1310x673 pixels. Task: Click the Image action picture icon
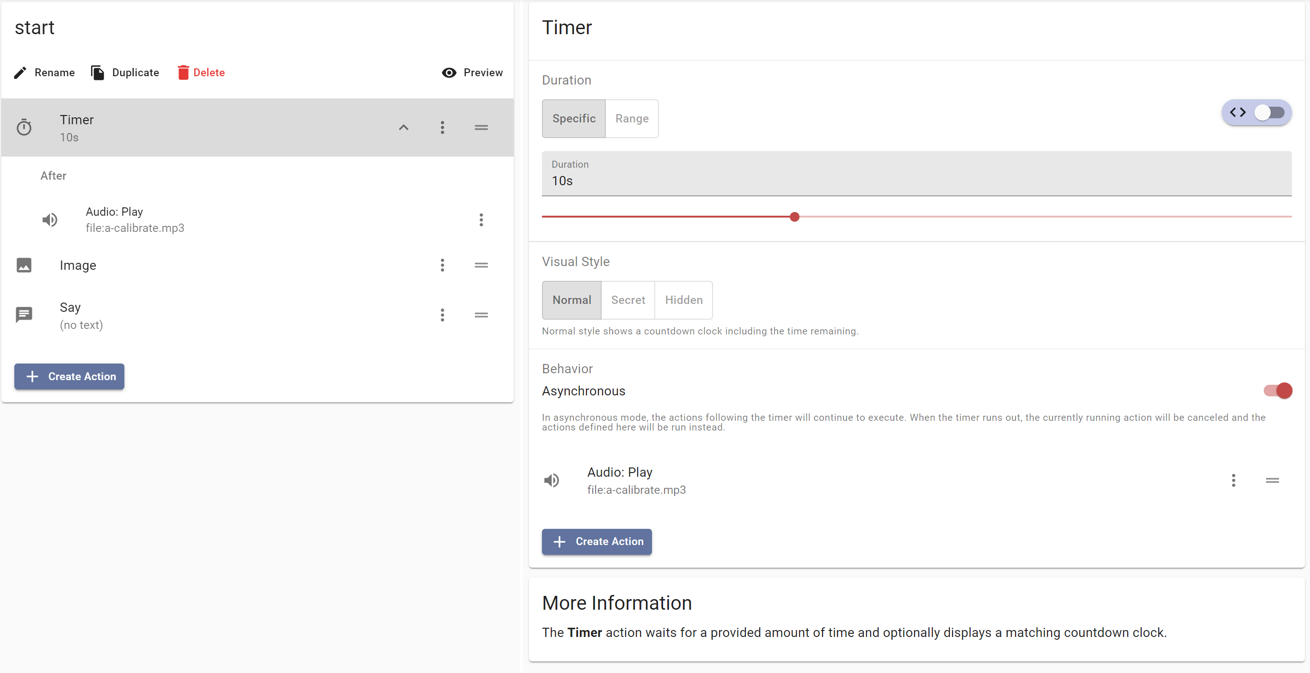tap(24, 265)
